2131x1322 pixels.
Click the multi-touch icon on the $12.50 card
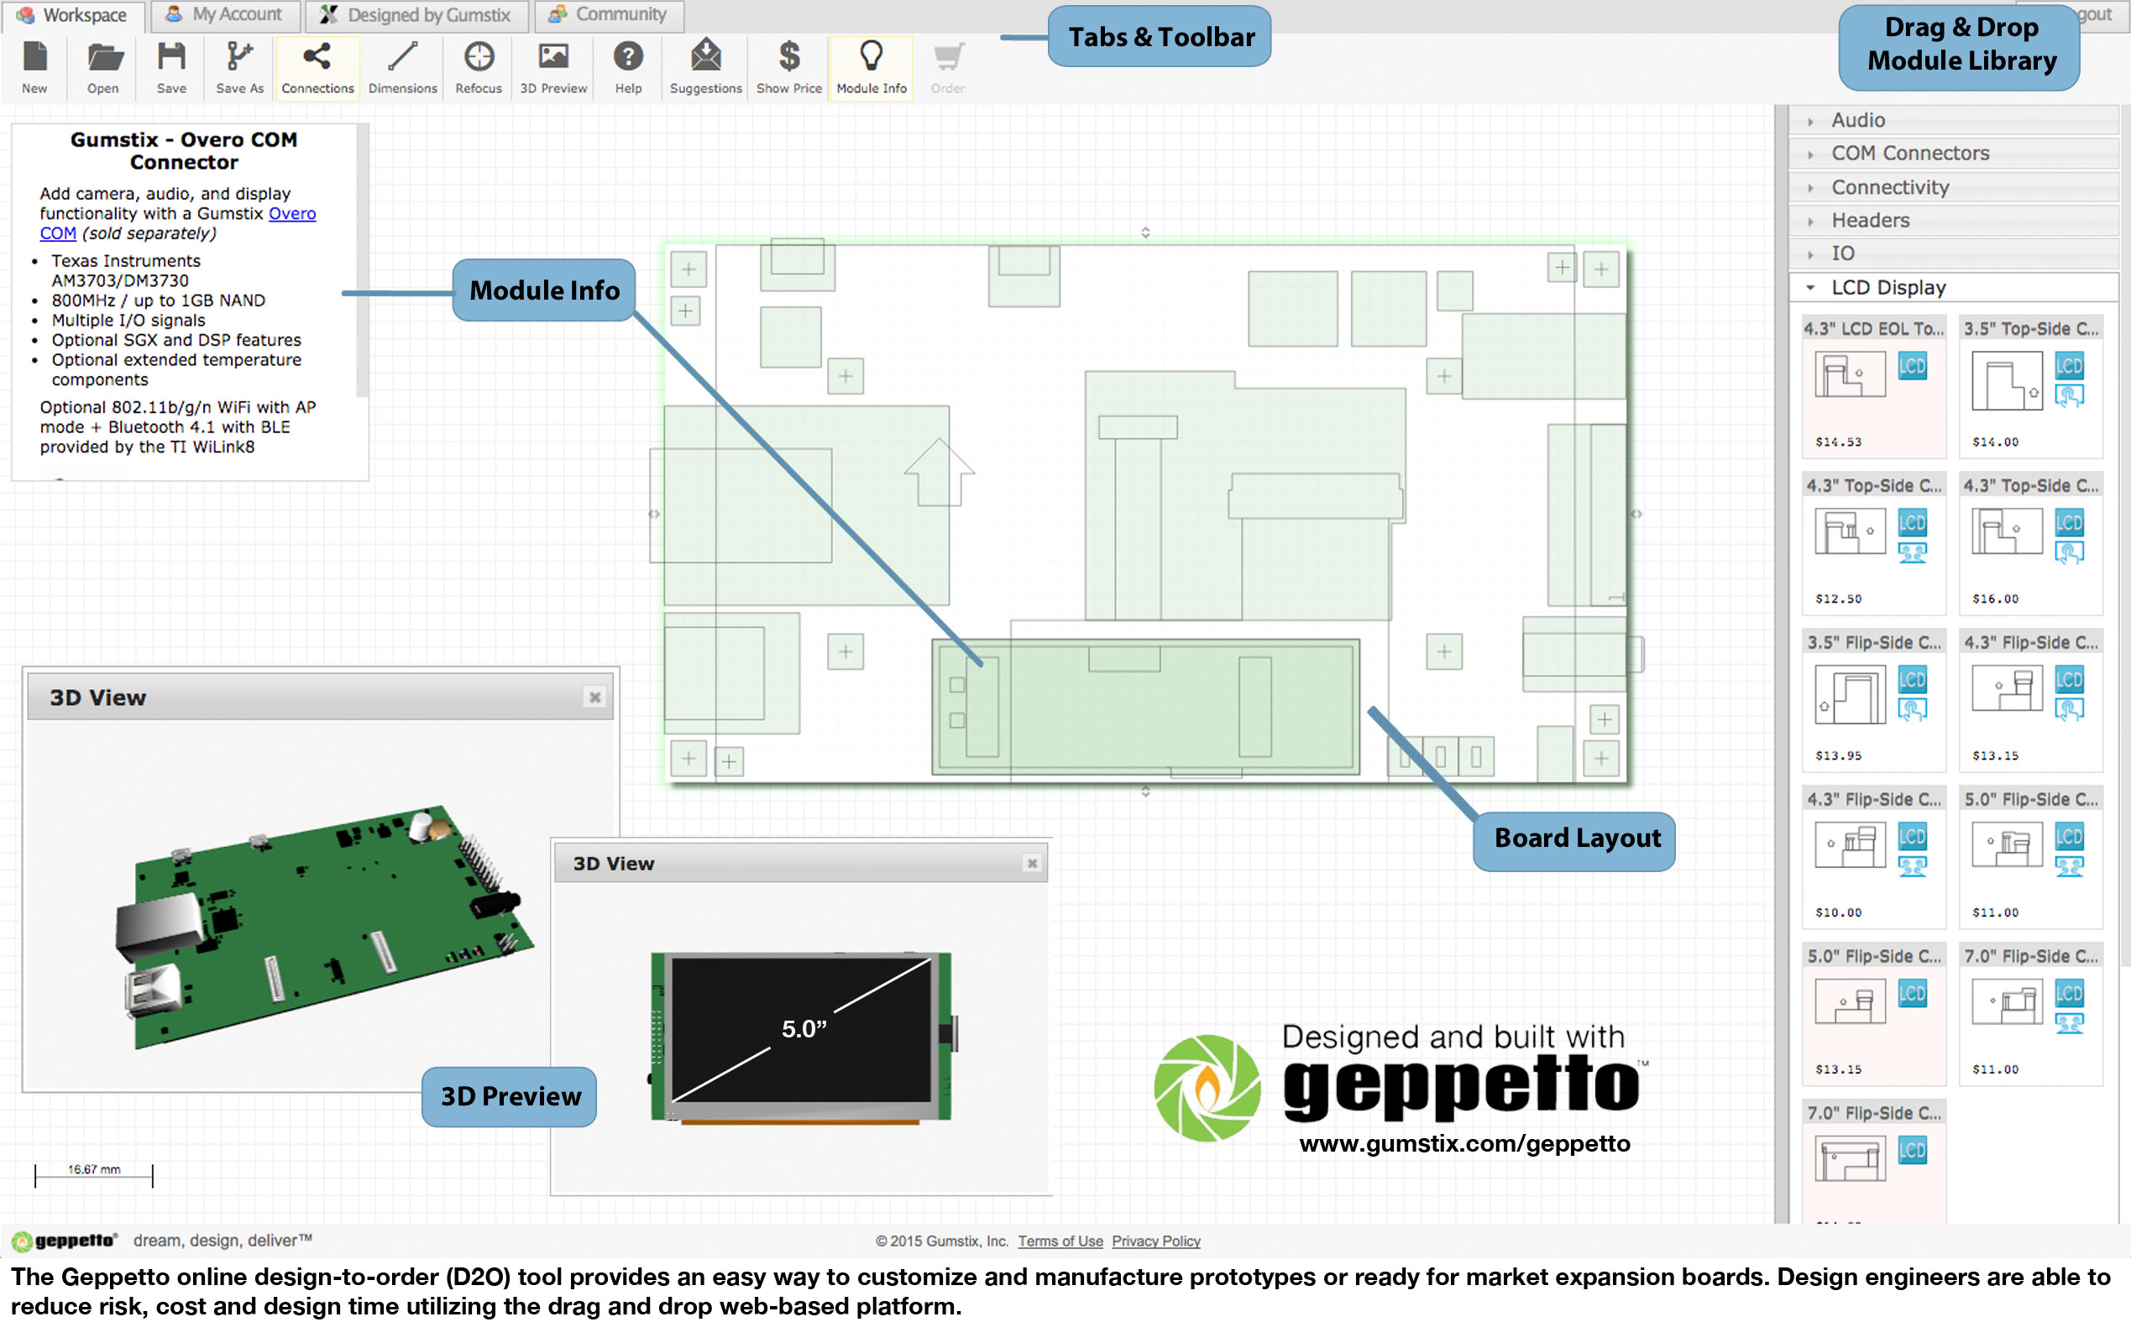point(1913,552)
